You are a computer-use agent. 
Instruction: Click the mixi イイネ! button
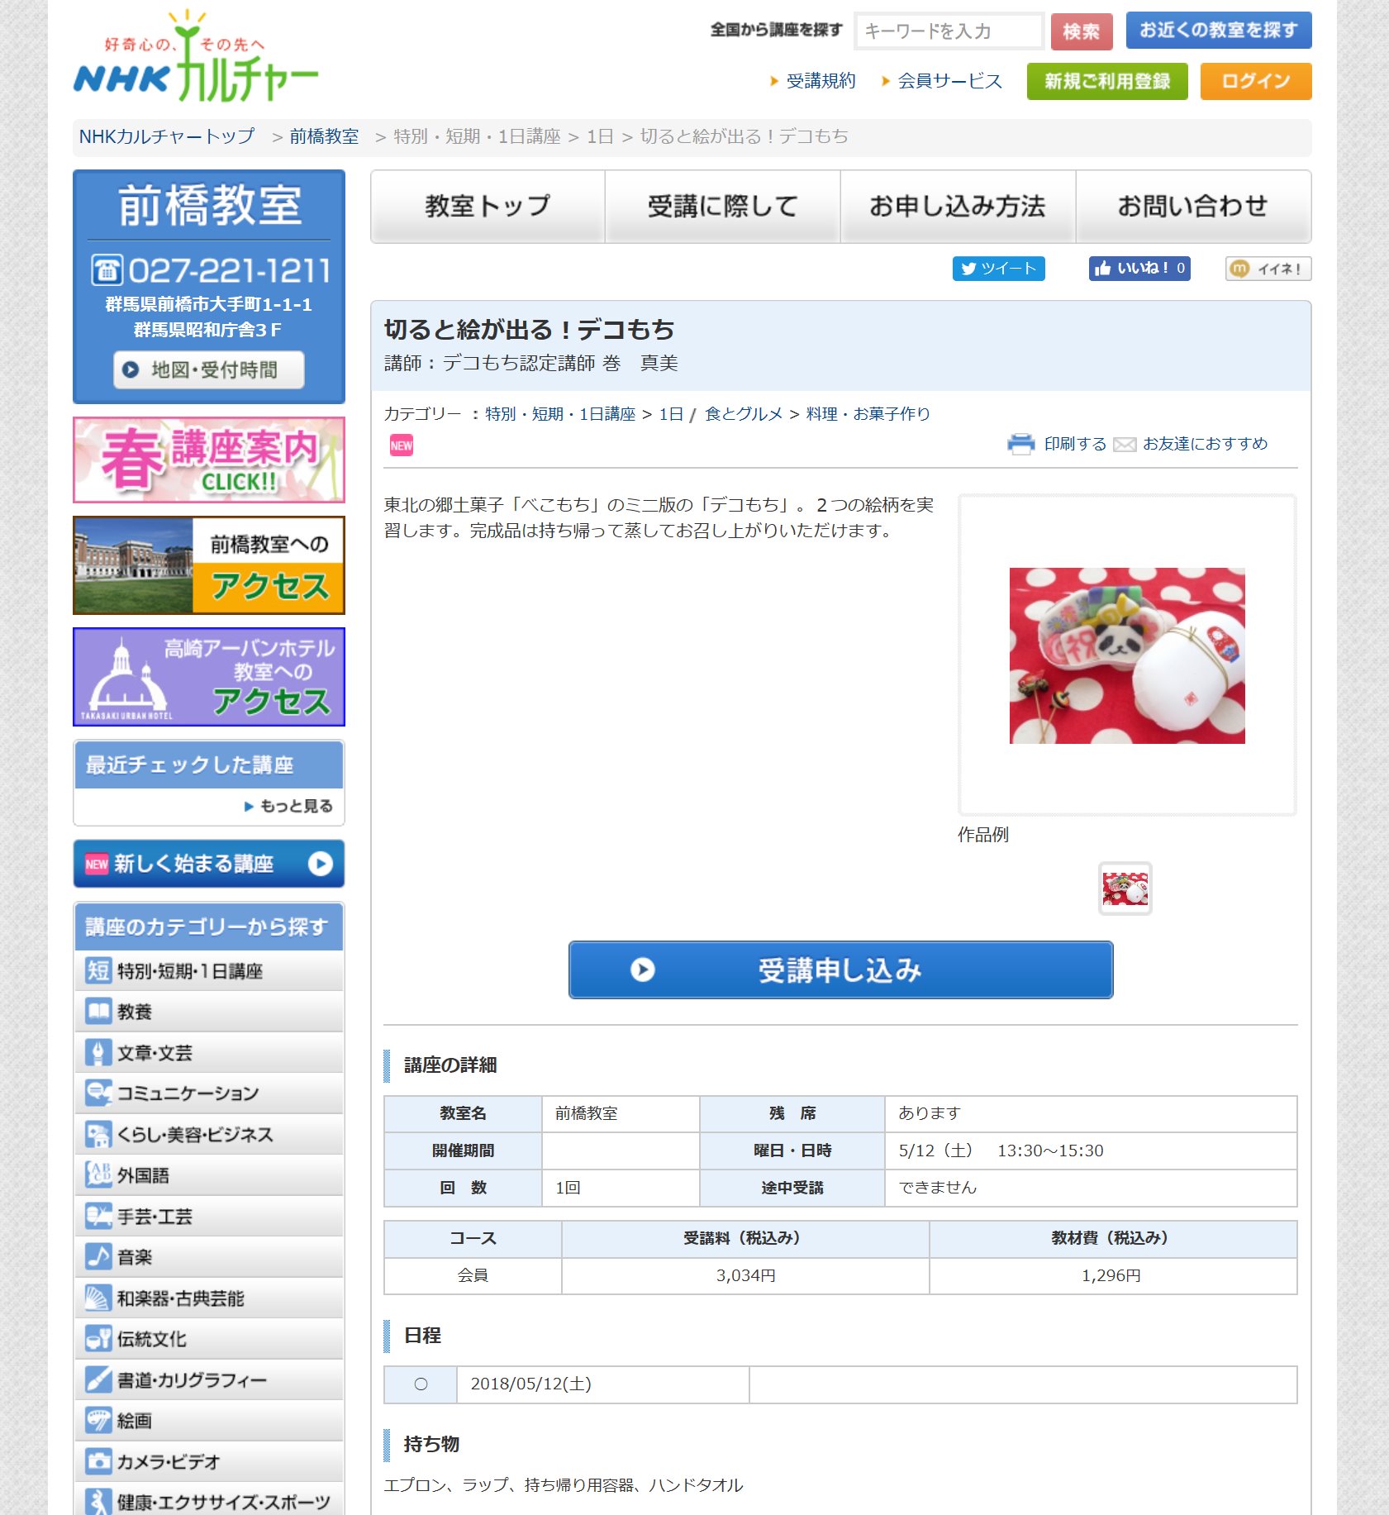point(1268,269)
